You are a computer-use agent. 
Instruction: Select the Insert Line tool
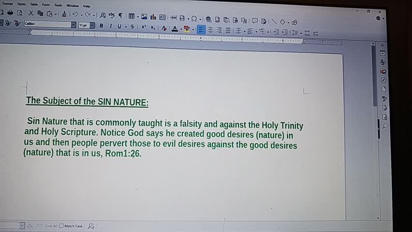274,21
